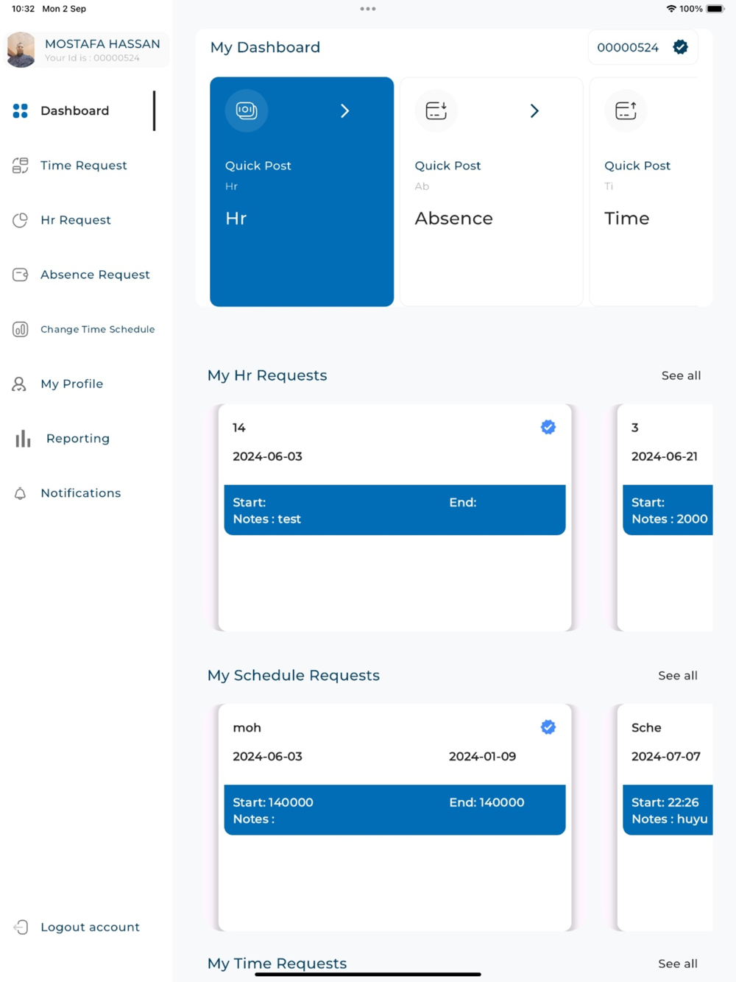Click 'My Hr Requests' heading

[267, 375]
